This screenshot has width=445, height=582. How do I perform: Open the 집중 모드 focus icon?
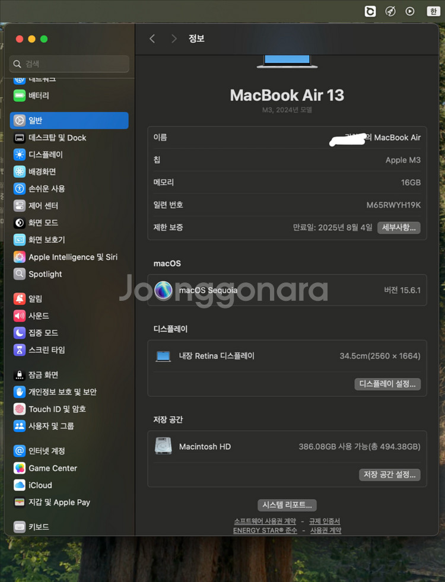click(20, 333)
